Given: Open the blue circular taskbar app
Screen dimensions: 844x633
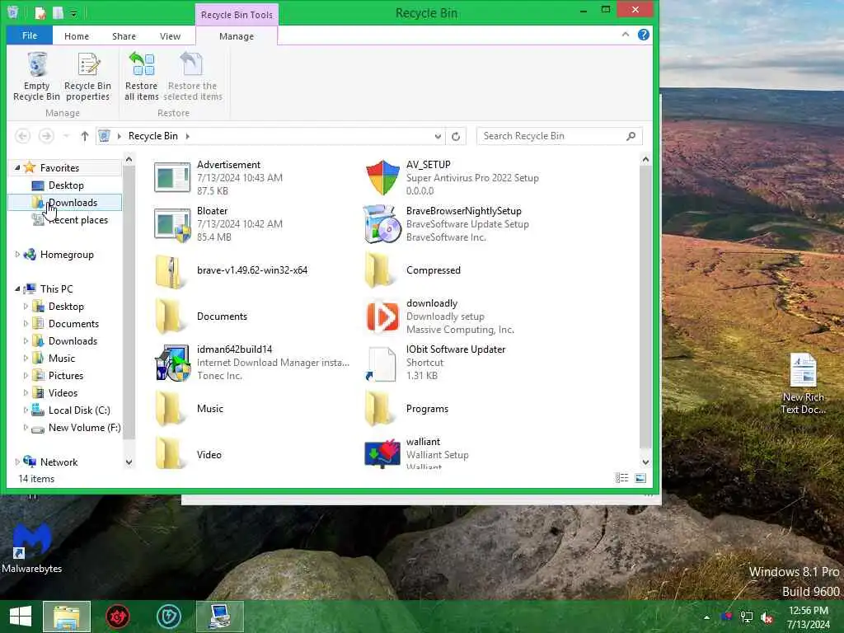Looking at the screenshot, I should (168, 617).
